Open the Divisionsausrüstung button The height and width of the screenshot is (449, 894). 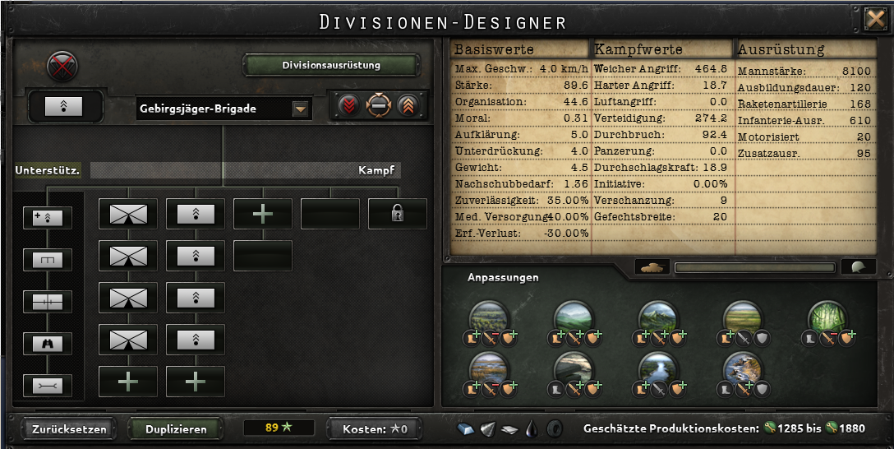331,65
